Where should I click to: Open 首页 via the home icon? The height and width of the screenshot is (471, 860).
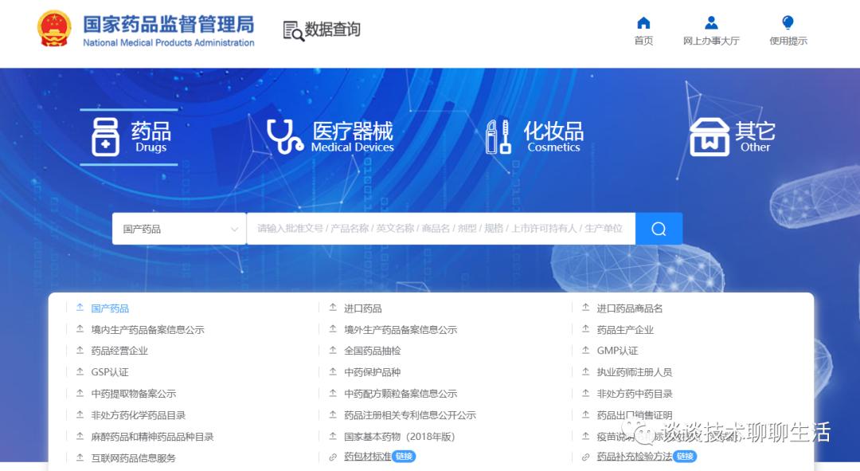click(643, 24)
